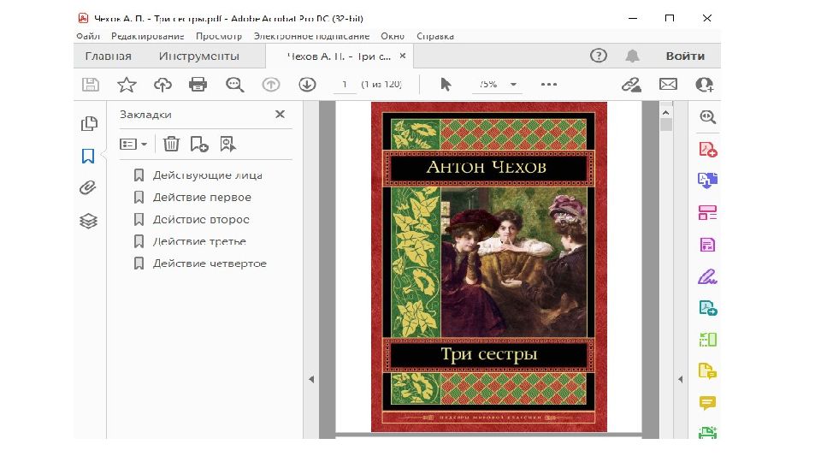The width and height of the screenshot is (821, 462).
Task: Print the document with printer icon
Action: coord(198,85)
